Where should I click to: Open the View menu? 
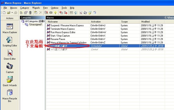pyautogui.click(x=45, y=8)
